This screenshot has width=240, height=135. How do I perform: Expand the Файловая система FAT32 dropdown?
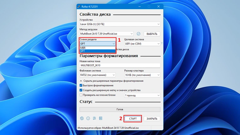(98, 75)
